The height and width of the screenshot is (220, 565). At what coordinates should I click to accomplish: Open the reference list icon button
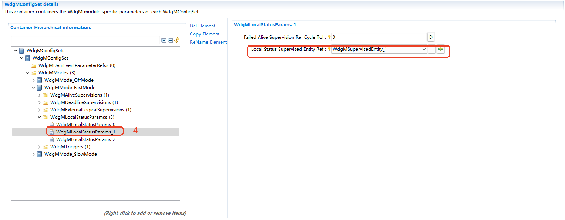[x=432, y=49]
